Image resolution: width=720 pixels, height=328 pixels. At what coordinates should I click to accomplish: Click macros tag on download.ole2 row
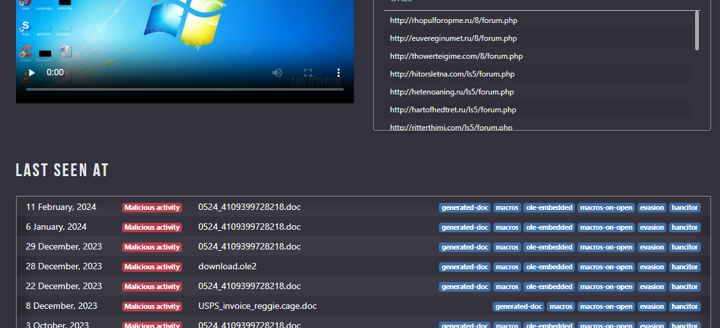[x=507, y=267]
